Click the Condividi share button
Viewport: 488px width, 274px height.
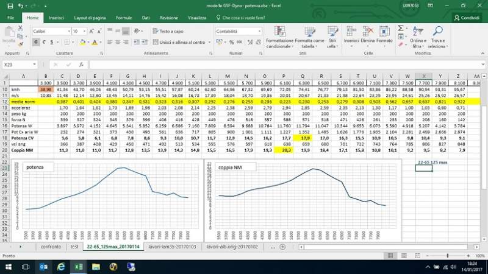[467, 18]
